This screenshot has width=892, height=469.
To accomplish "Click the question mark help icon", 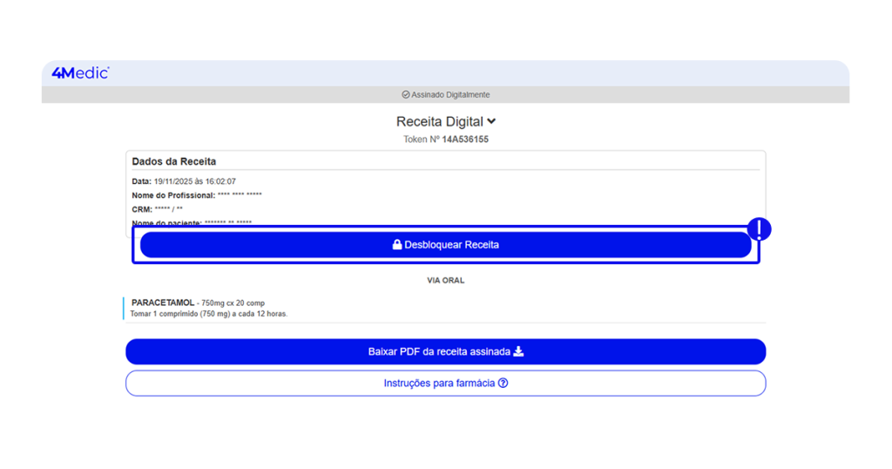I will (x=503, y=384).
